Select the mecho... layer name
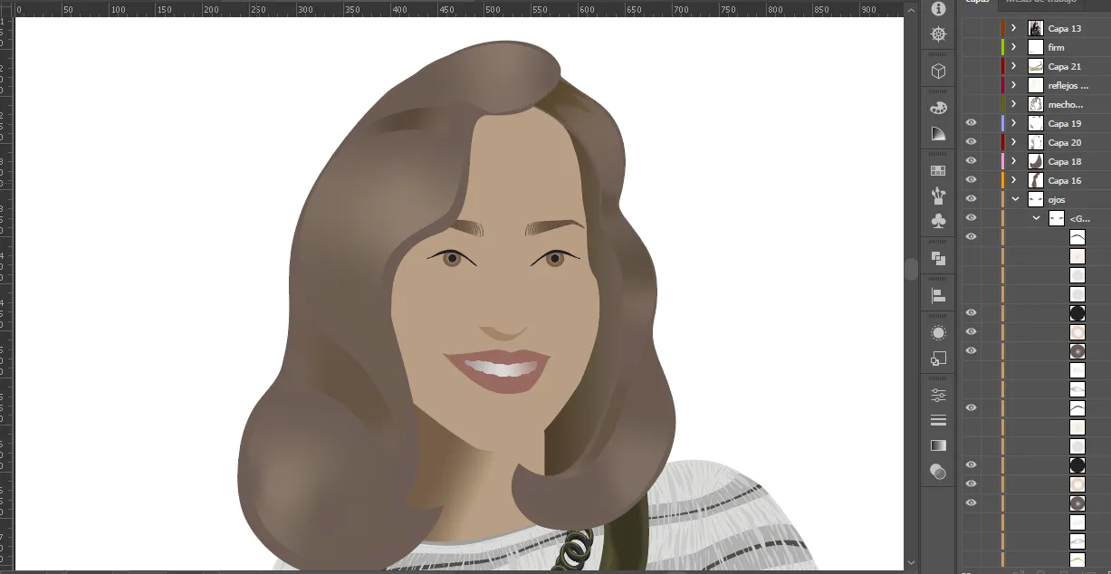This screenshot has height=574, width=1111. [x=1066, y=105]
